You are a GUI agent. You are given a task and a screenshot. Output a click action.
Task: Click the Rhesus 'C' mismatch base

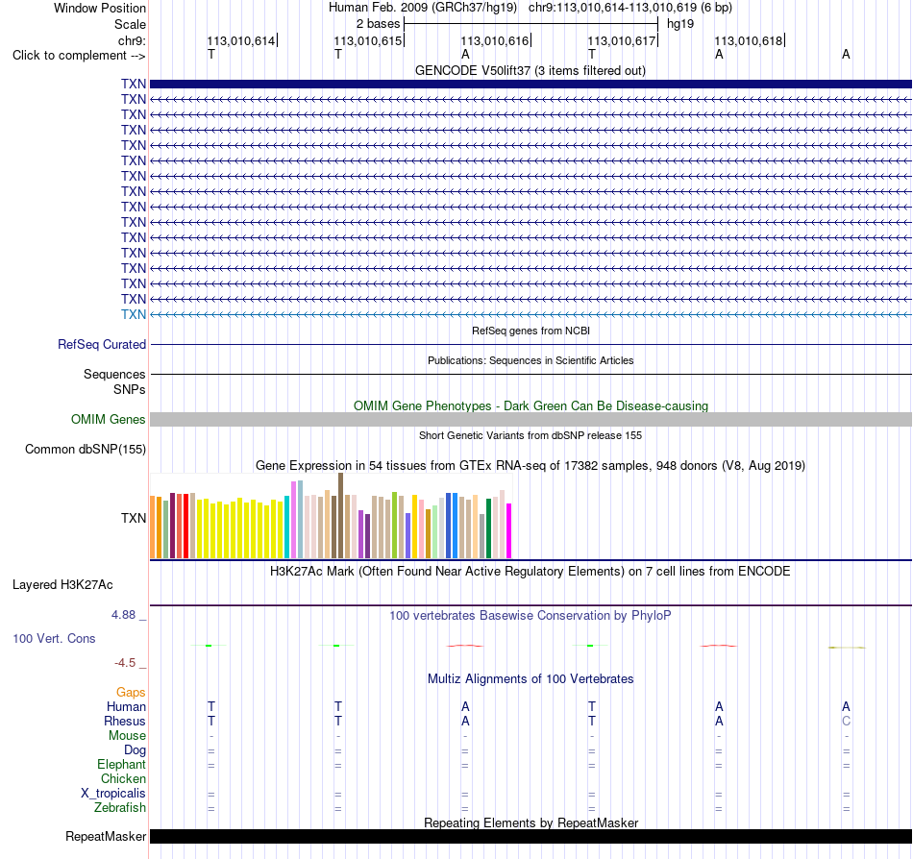846,721
